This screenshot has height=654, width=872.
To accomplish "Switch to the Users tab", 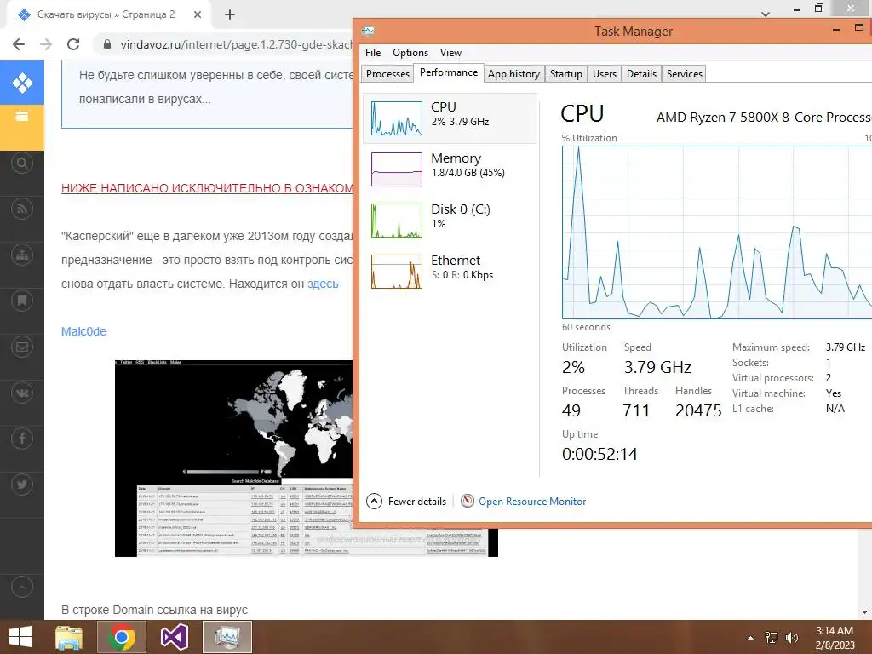I will [x=605, y=74].
